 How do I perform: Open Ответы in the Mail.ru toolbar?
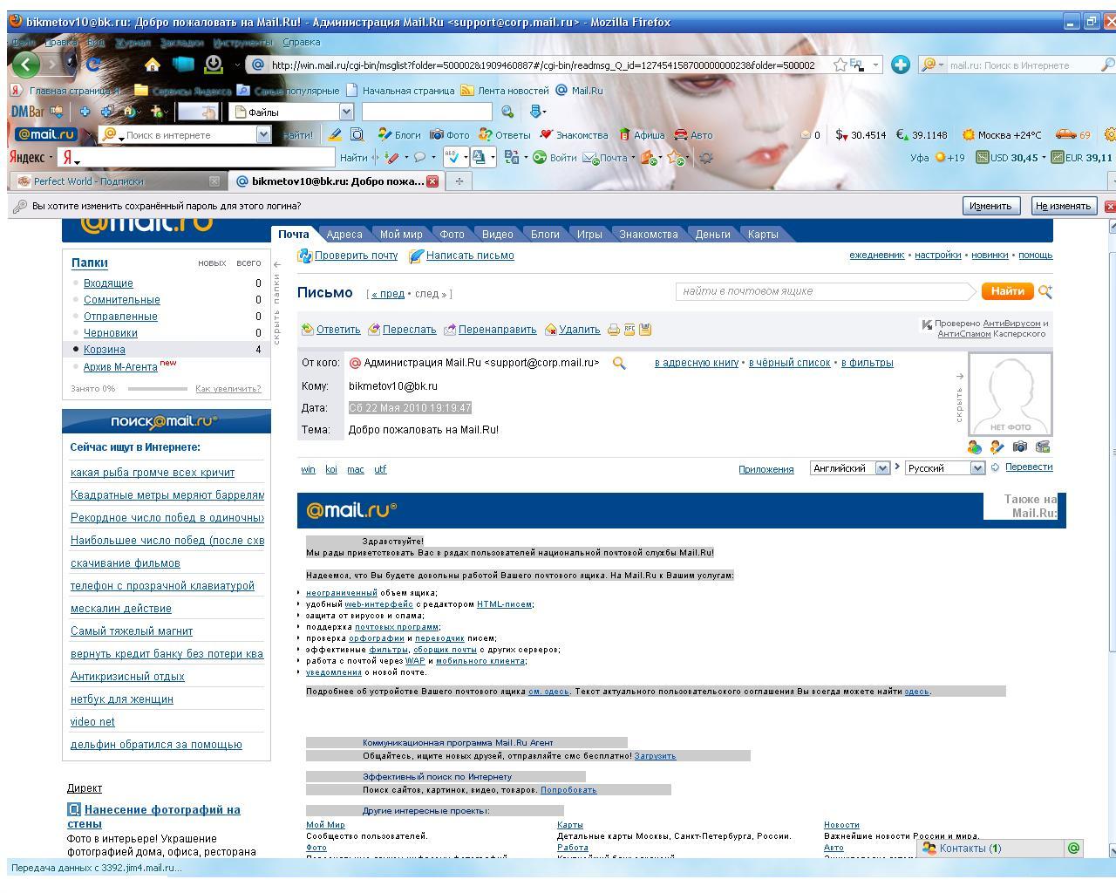click(504, 135)
